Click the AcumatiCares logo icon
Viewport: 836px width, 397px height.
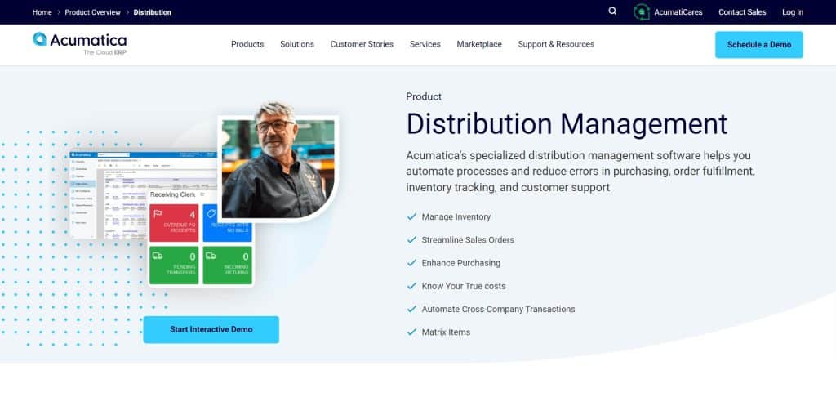click(x=642, y=11)
